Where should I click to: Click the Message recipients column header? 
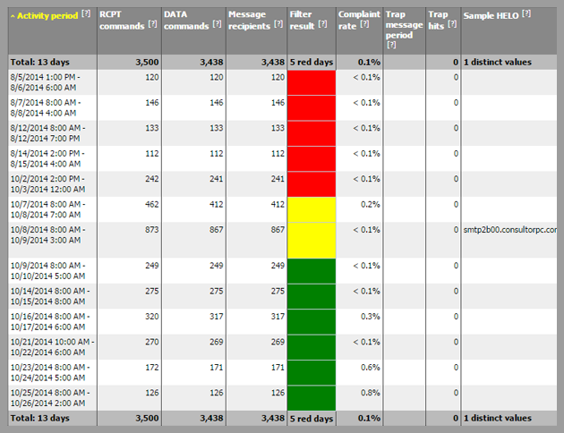coord(249,21)
